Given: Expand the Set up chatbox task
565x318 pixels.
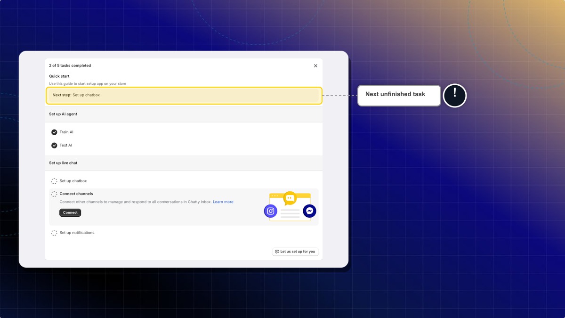Looking at the screenshot, I should click(x=73, y=181).
